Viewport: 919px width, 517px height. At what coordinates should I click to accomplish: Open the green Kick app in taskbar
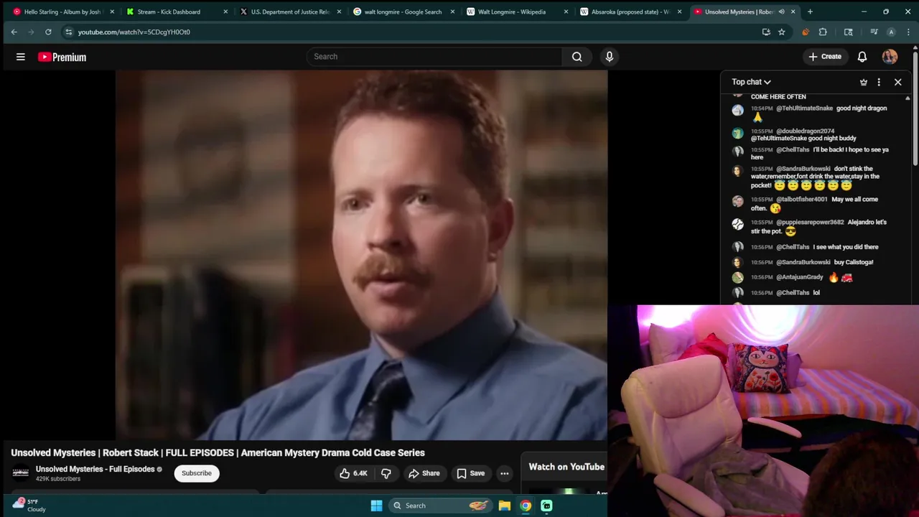[x=546, y=506]
